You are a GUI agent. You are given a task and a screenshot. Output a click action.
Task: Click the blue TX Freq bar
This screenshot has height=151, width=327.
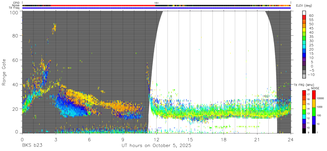point(157,8)
